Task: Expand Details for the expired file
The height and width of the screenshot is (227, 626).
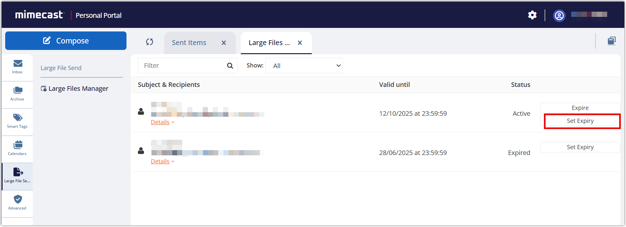Action: point(163,161)
